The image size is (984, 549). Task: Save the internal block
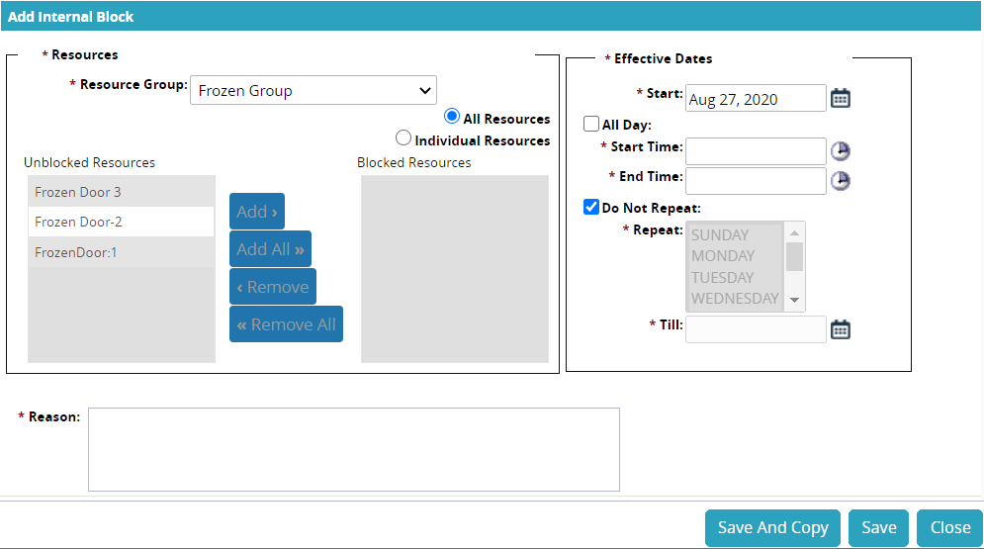click(878, 528)
